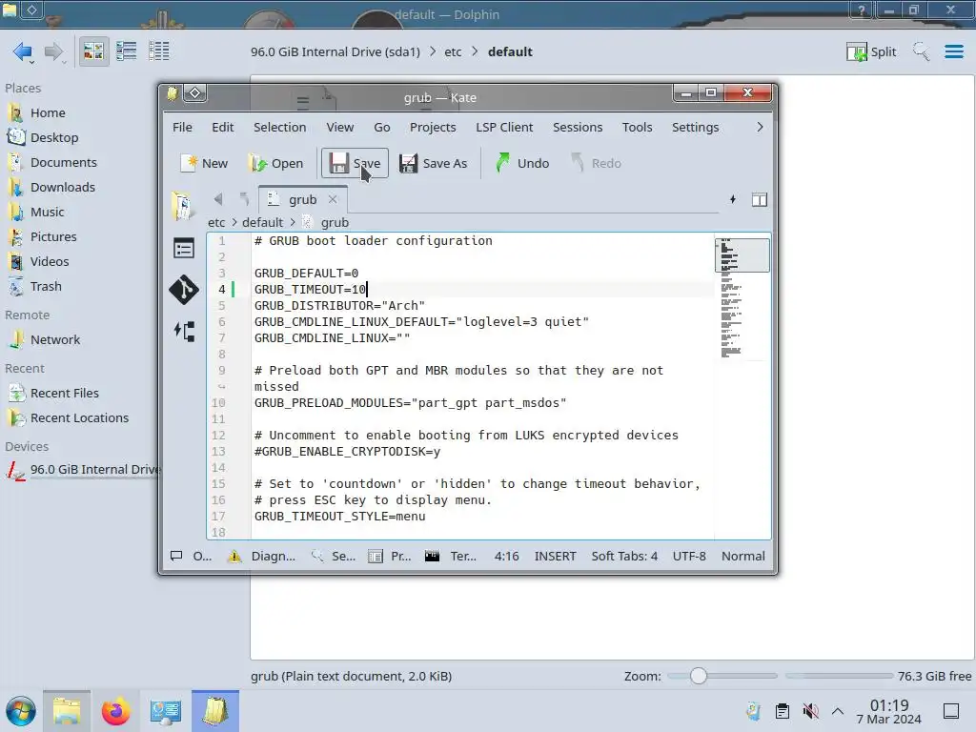
Task: Click Split view button in Dolphin
Action: (x=871, y=51)
